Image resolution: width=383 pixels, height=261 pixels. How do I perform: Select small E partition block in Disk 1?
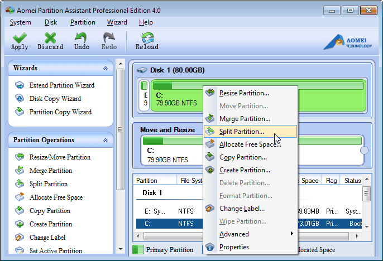click(145, 95)
